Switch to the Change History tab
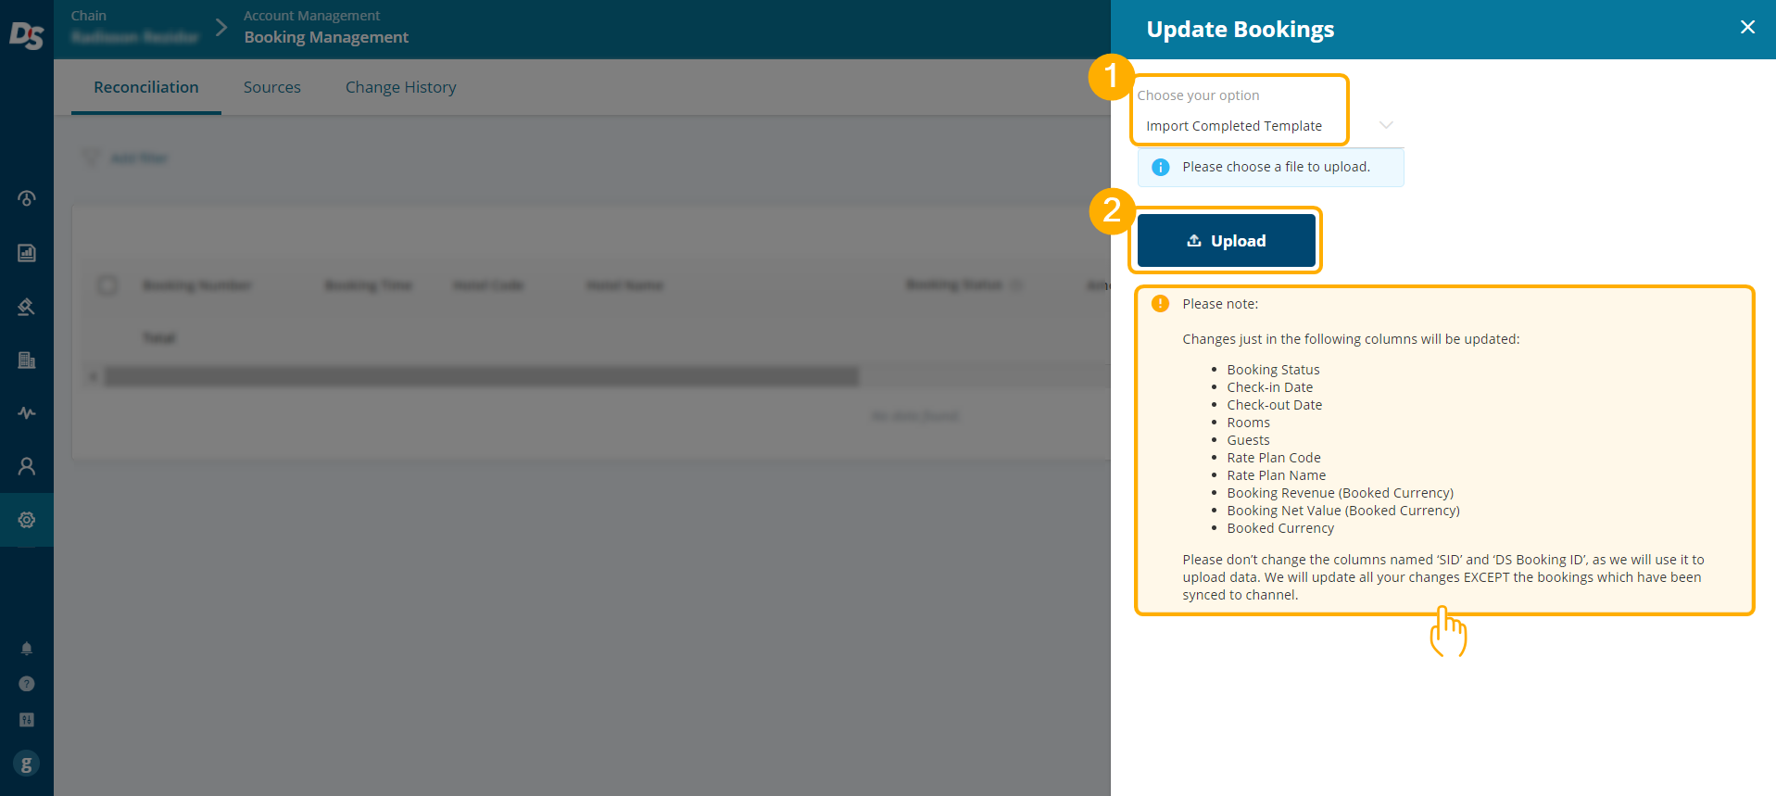 point(401,87)
